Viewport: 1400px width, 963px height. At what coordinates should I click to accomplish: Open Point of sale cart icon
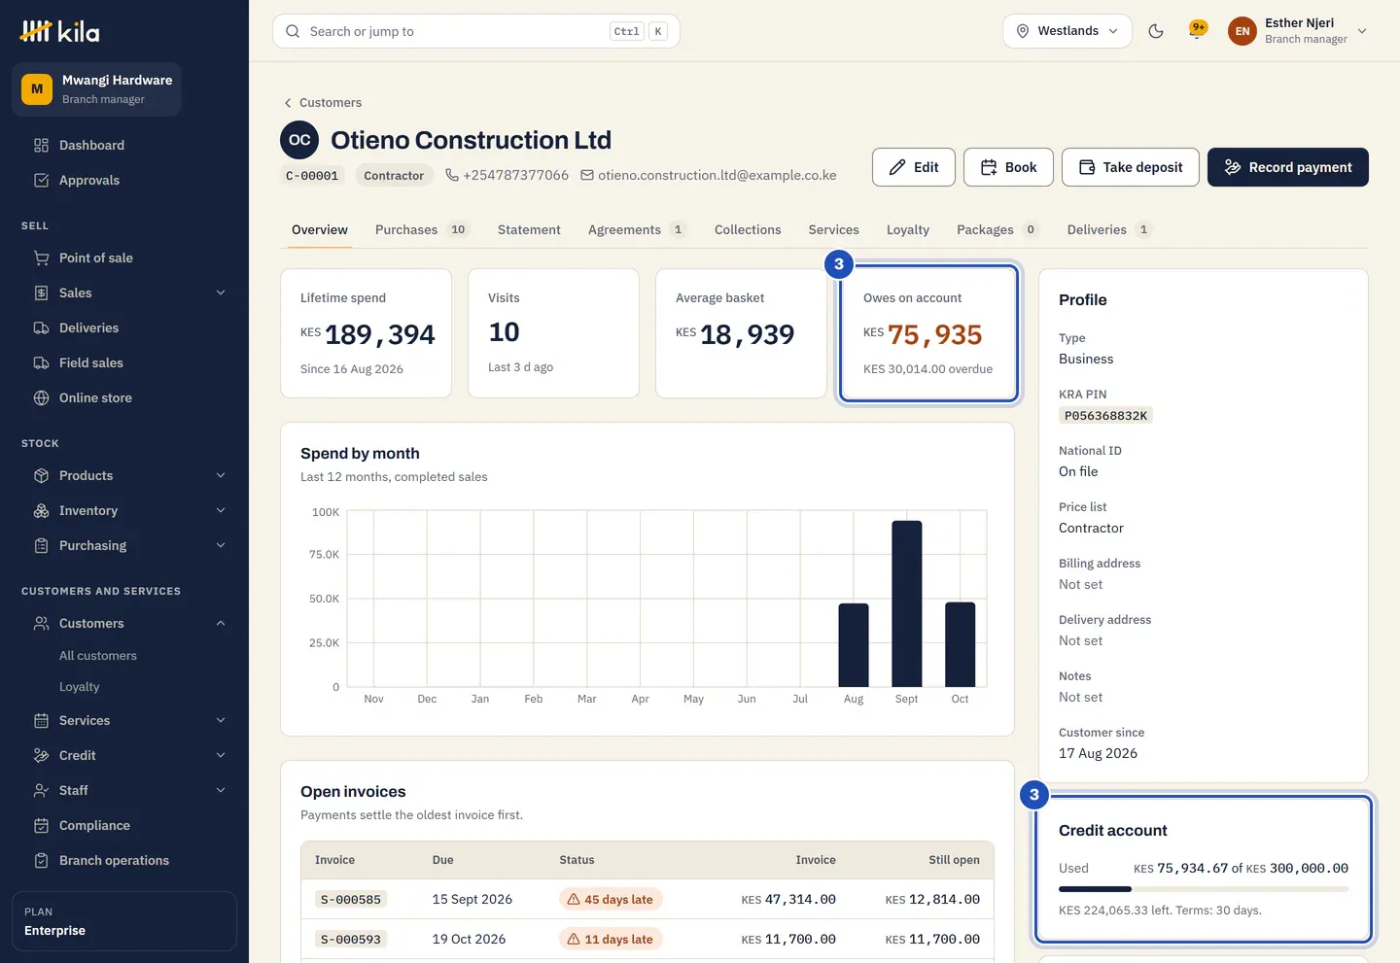coord(41,258)
